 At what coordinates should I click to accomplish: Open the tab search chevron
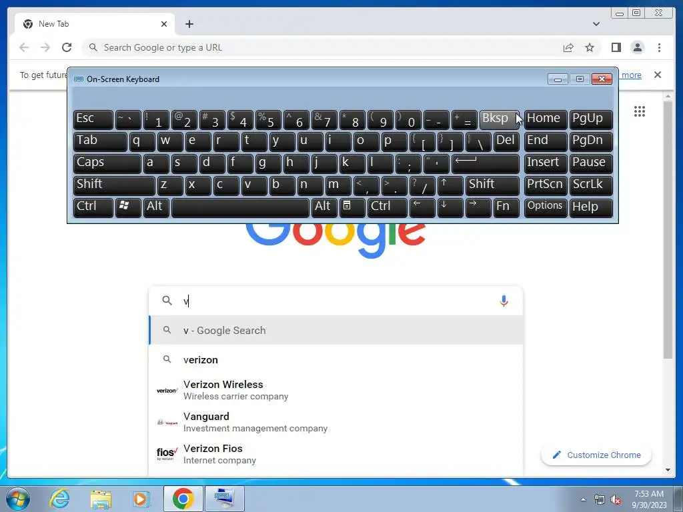point(596,24)
